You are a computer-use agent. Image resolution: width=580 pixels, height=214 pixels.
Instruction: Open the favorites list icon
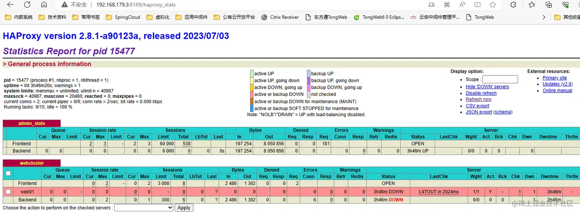pyautogui.click(x=532, y=5)
